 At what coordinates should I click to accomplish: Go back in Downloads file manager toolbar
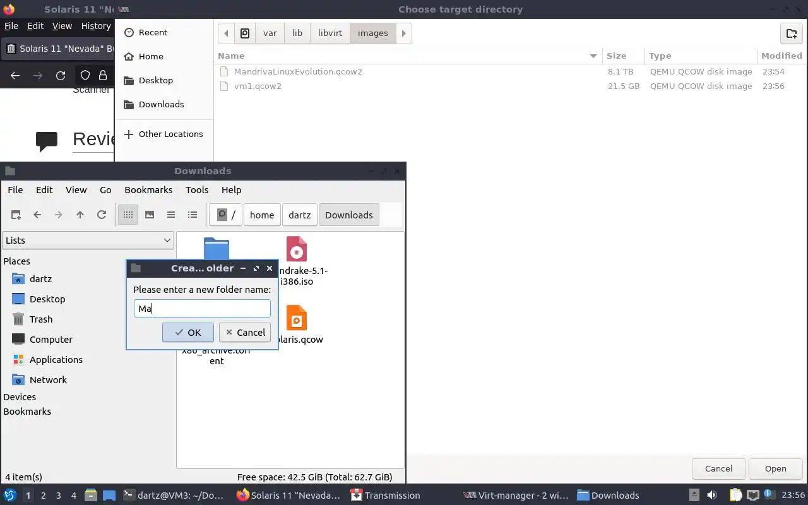click(37, 215)
